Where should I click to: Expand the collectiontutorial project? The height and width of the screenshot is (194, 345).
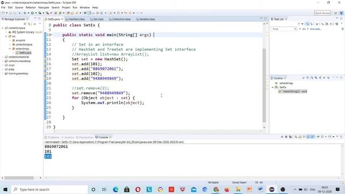3,57
